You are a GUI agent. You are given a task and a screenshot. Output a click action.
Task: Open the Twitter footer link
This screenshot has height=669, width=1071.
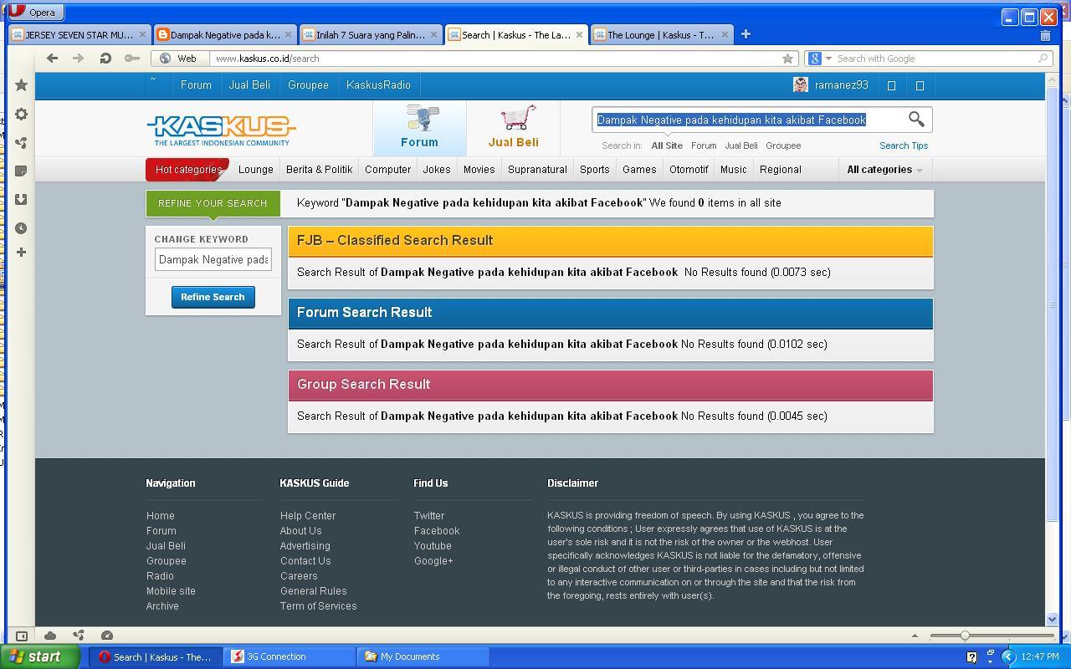(x=429, y=516)
